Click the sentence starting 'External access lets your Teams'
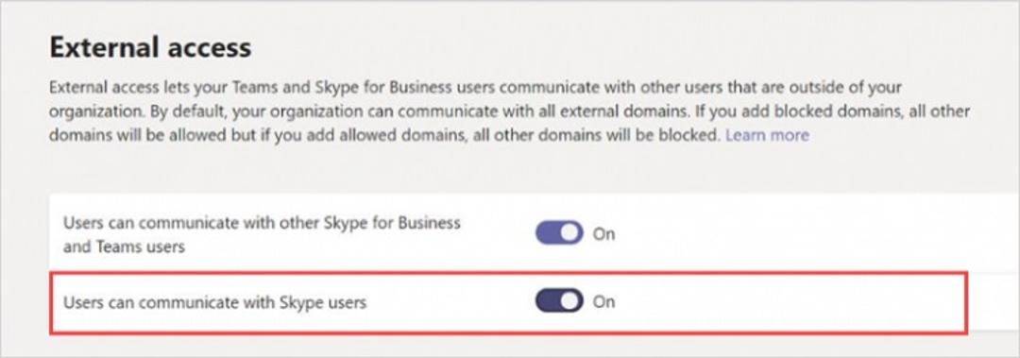This screenshot has height=358, width=1020. (475, 87)
